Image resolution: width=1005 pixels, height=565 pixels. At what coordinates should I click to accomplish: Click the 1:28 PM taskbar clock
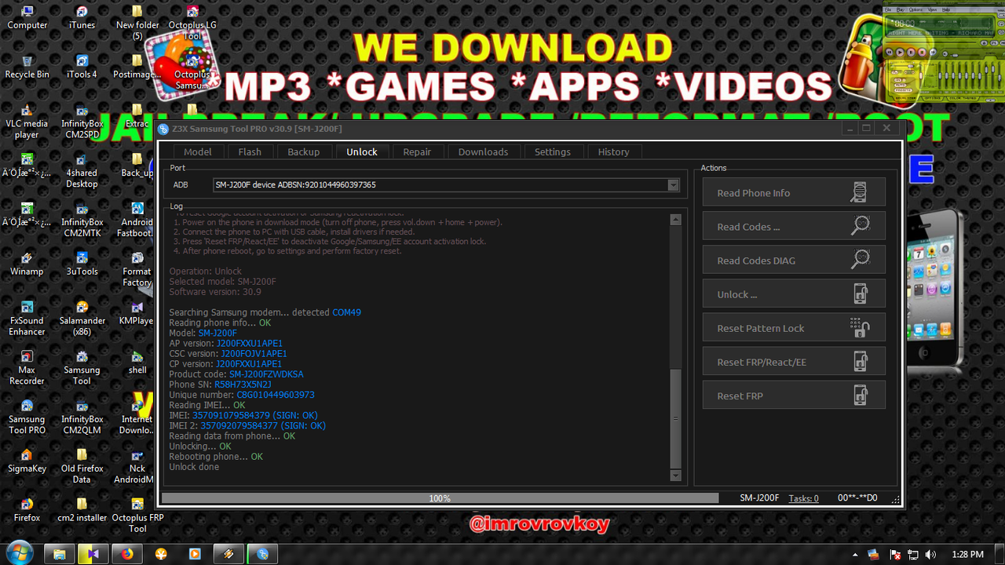point(967,555)
